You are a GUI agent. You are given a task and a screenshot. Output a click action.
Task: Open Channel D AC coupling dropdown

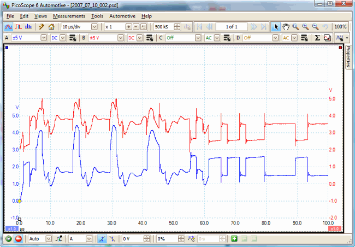pyautogui.click(x=294, y=38)
